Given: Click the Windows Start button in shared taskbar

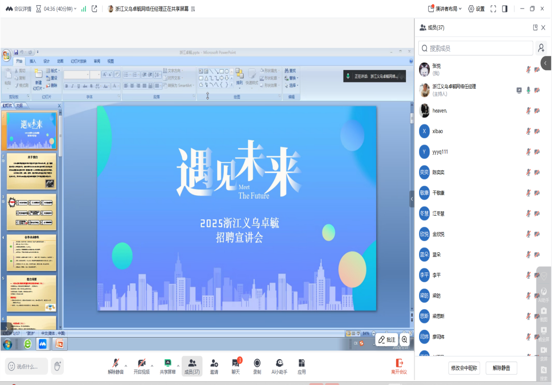Looking at the screenshot, I should [8, 344].
